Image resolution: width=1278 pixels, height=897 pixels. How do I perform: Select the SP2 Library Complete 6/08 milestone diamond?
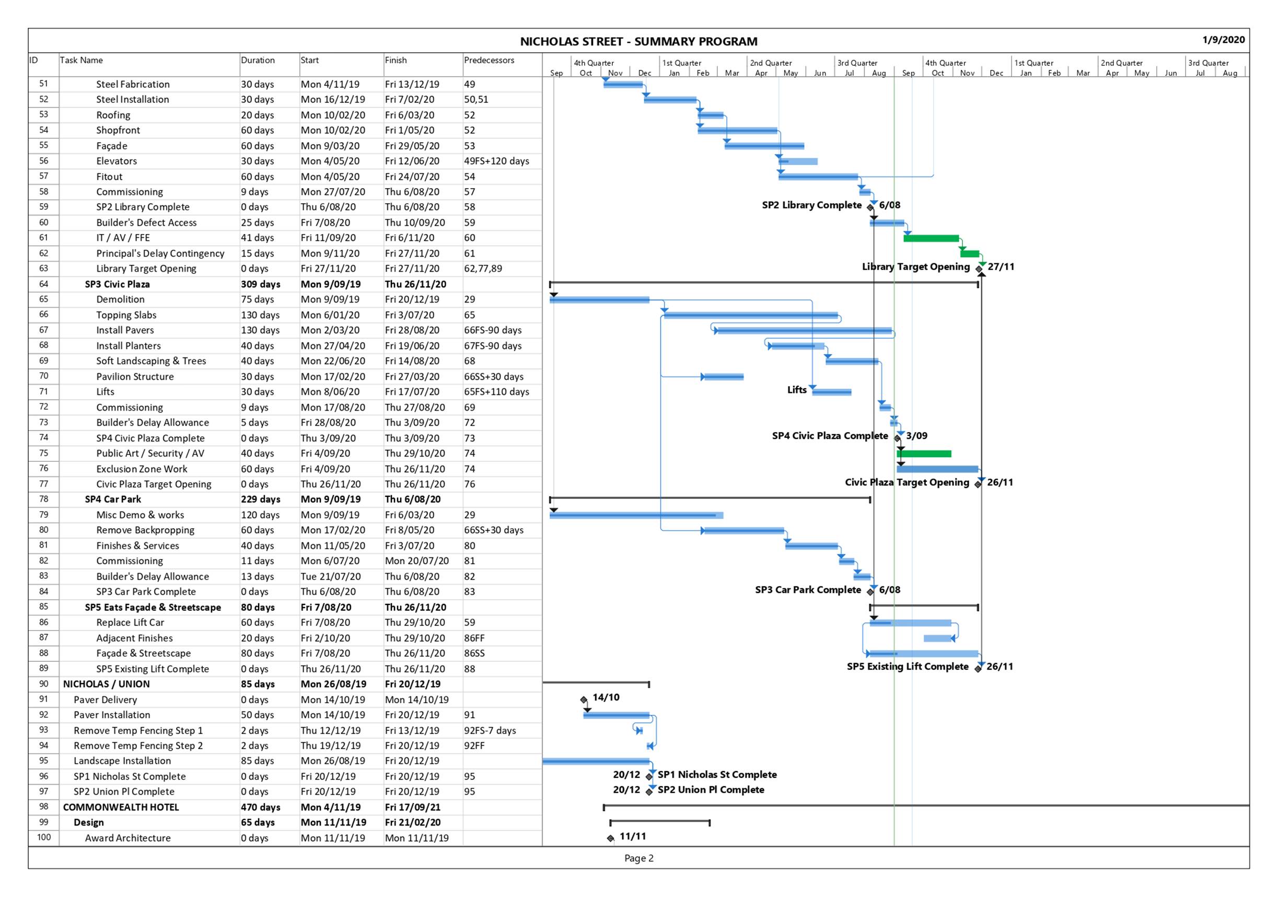[x=870, y=208]
